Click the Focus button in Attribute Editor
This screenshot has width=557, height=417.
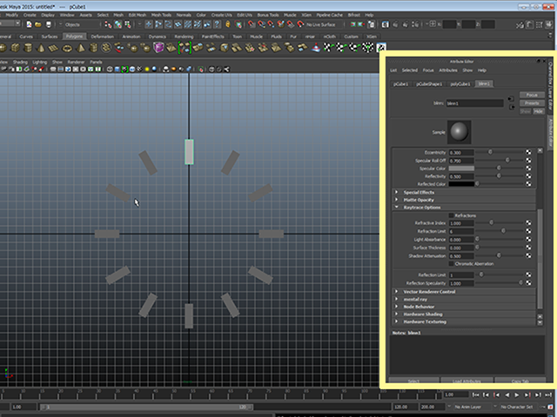coord(532,95)
